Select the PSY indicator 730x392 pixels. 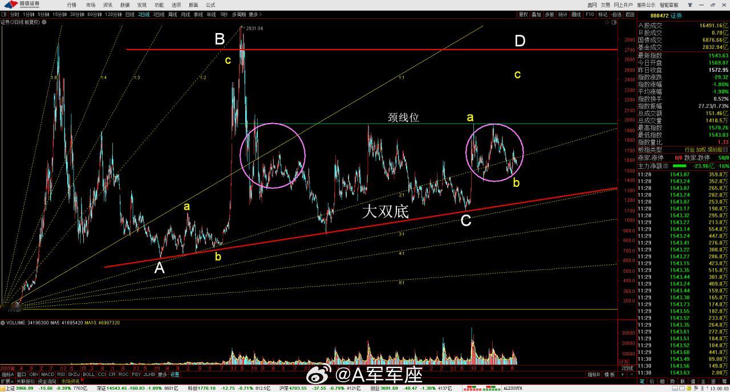point(137,375)
